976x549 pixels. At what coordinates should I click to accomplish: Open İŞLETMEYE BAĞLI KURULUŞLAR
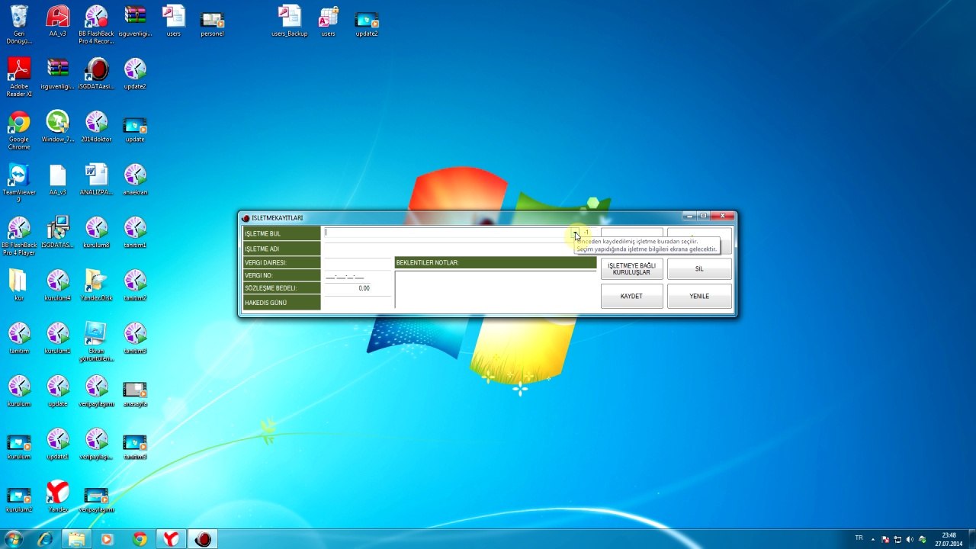pyautogui.click(x=631, y=269)
